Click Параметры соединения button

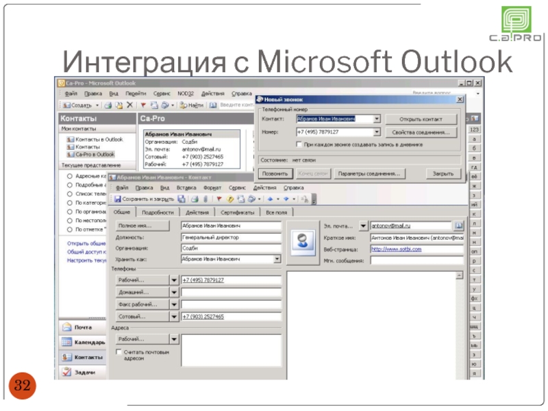coord(369,174)
